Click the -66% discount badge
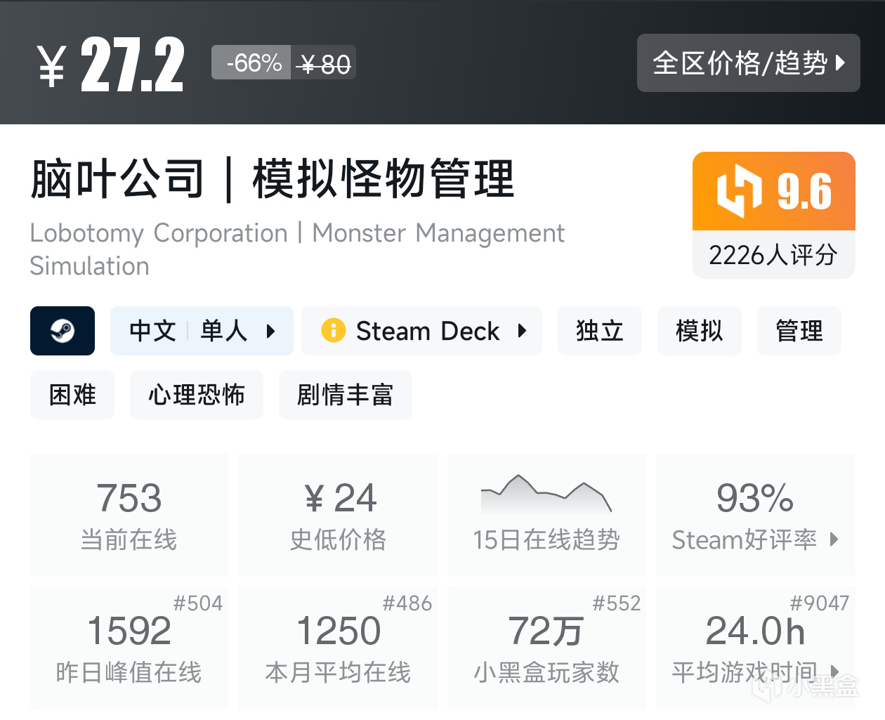Viewport: 885px width, 720px height. pos(251,63)
